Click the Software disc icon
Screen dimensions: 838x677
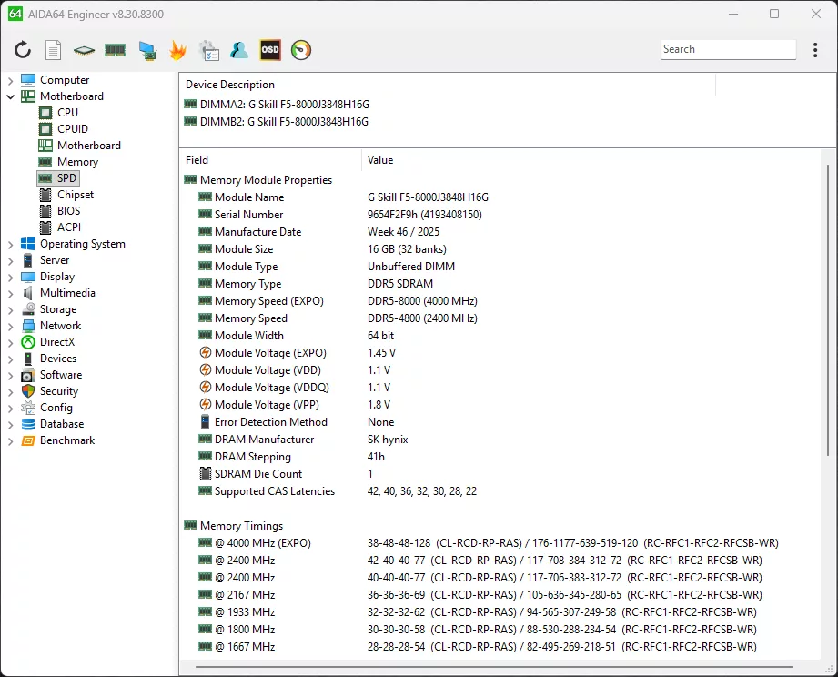pyautogui.click(x=28, y=375)
